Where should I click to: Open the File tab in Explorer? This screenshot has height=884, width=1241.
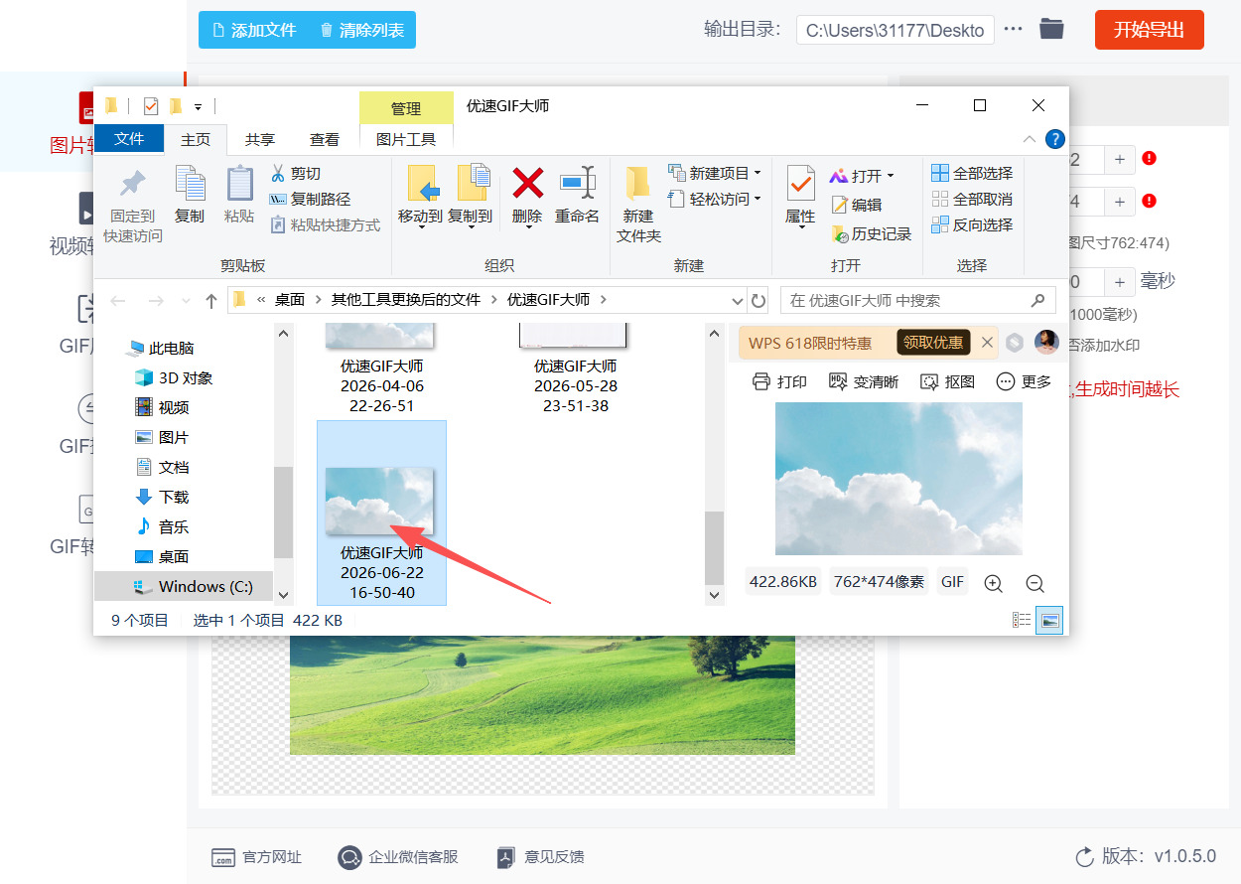coord(129,139)
